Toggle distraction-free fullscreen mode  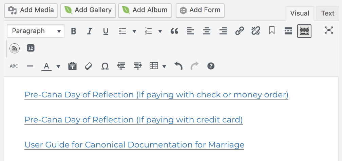coord(328,30)
